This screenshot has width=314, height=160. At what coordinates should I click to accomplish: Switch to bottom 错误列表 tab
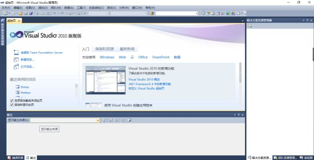tap(16, 158)
